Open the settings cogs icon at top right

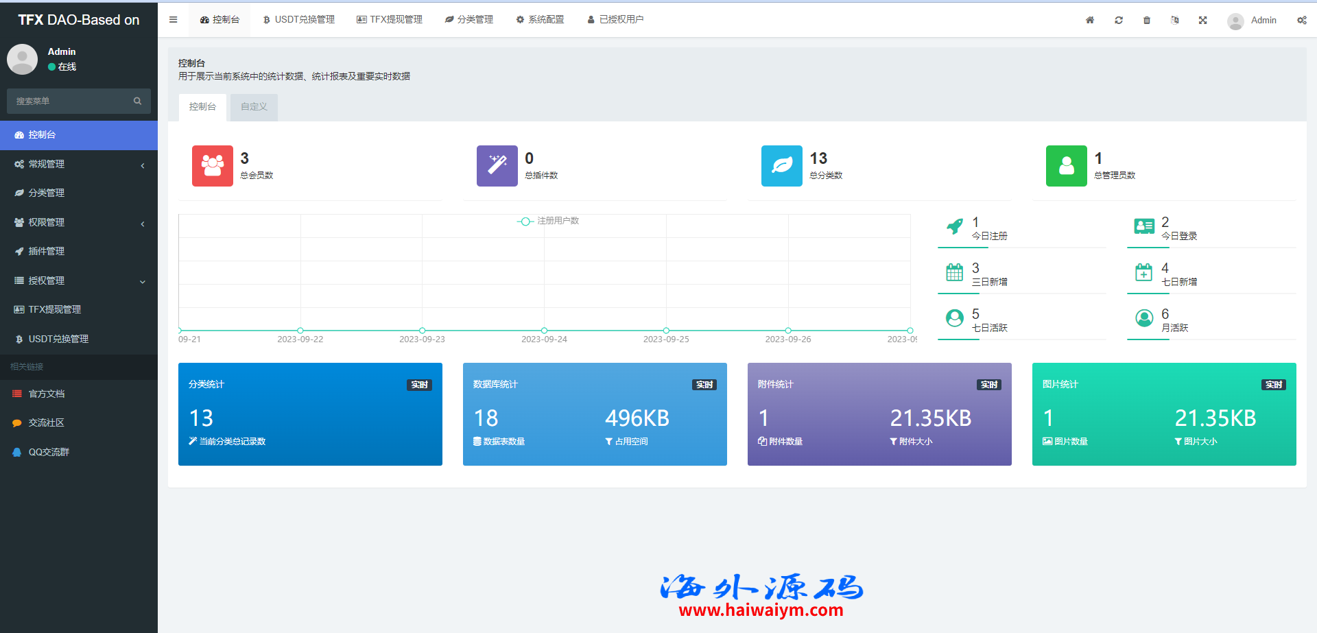[1301, 20]
